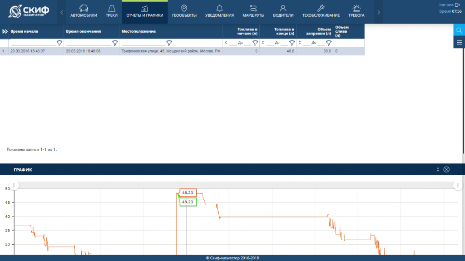Select the Отчеты и графики tab
This screenshot has height=261, width=465.
145,12
